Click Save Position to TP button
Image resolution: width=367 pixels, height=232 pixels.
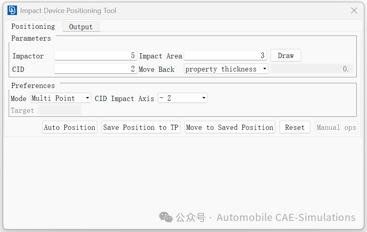(141, 127)
